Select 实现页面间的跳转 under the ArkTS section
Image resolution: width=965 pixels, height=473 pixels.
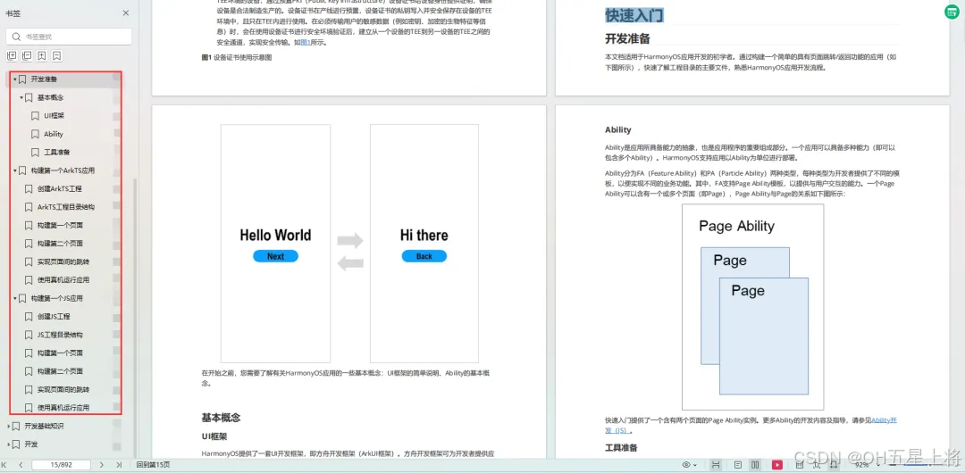(63, 261)
